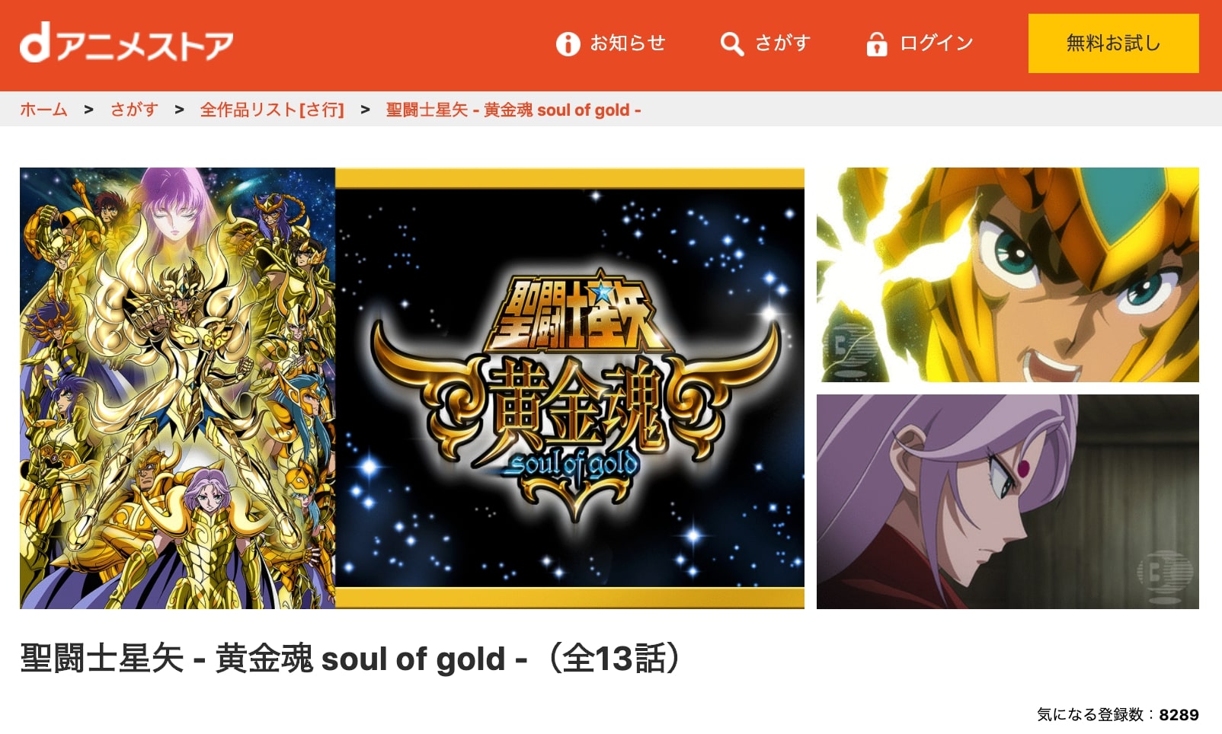Open the gold saints key visual poster
The height and width of the screenshot is (734, 1222).
tap(178, 388)
